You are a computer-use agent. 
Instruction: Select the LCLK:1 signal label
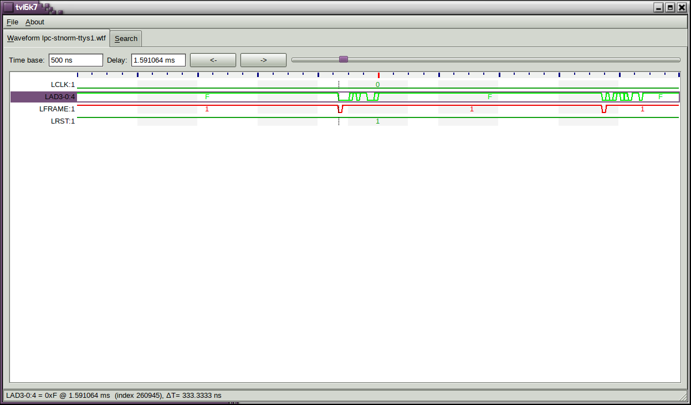coord(63,85)
